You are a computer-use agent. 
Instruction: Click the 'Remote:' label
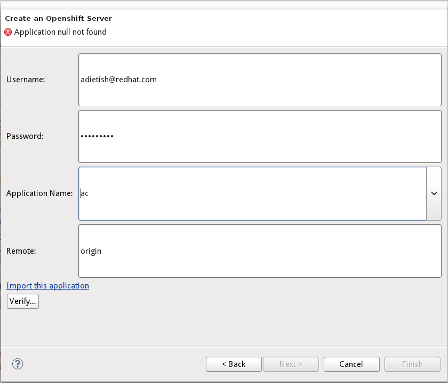21,251
